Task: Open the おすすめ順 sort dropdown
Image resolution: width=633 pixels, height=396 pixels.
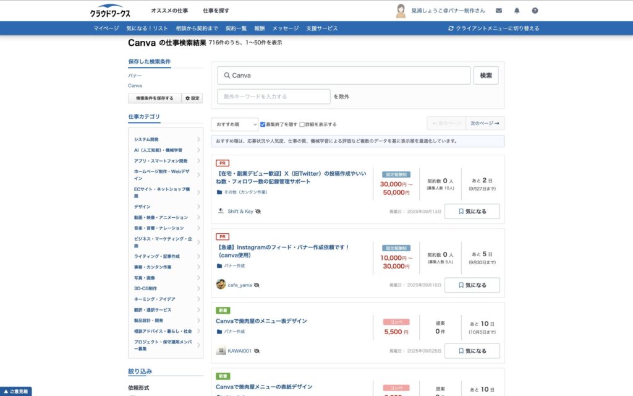Action: point(234,124)
